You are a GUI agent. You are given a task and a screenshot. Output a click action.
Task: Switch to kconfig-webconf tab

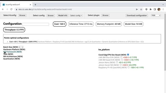click(17, 5)
